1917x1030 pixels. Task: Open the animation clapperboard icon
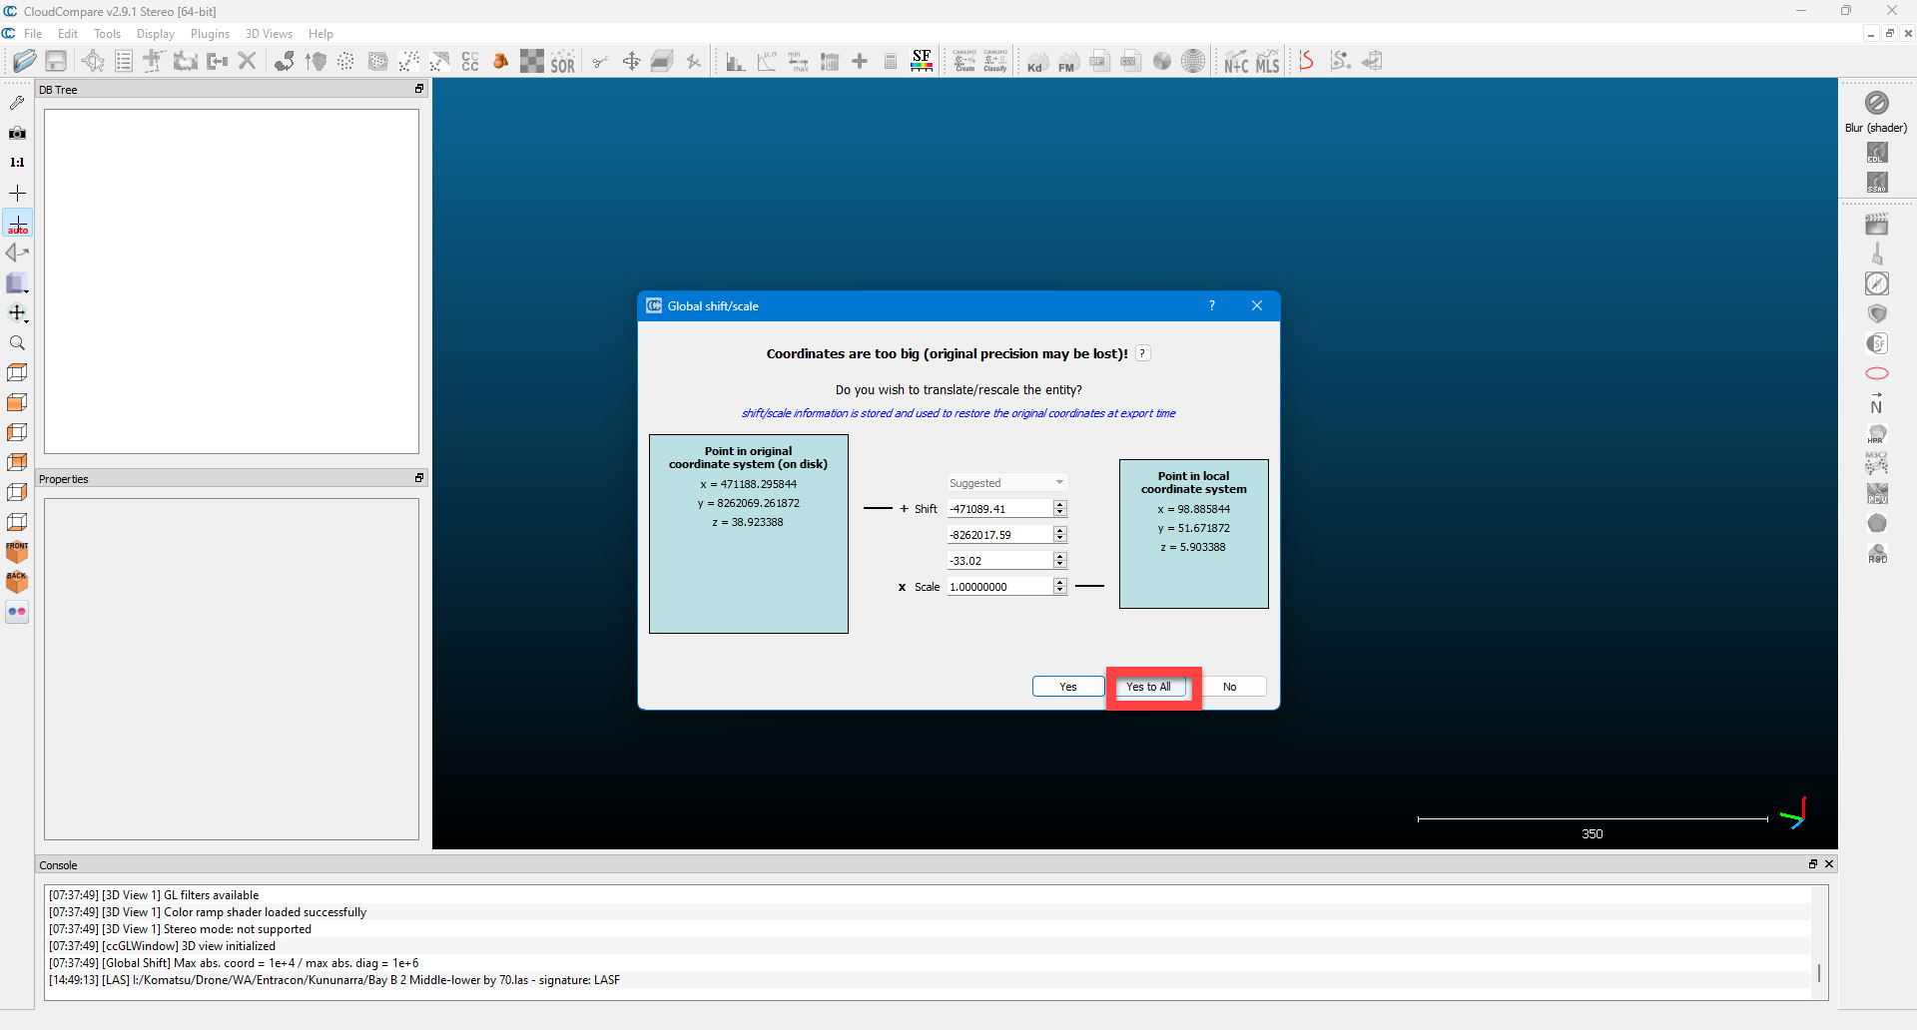tap(1876, 224)
